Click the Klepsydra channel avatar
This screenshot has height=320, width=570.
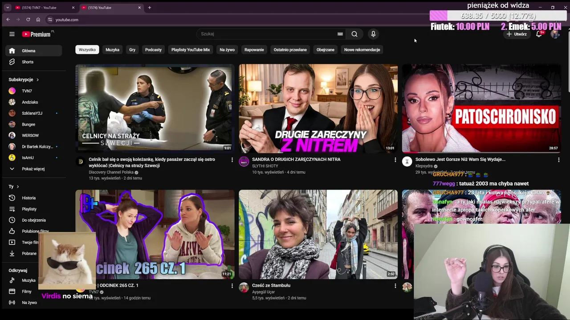[407, 161]
